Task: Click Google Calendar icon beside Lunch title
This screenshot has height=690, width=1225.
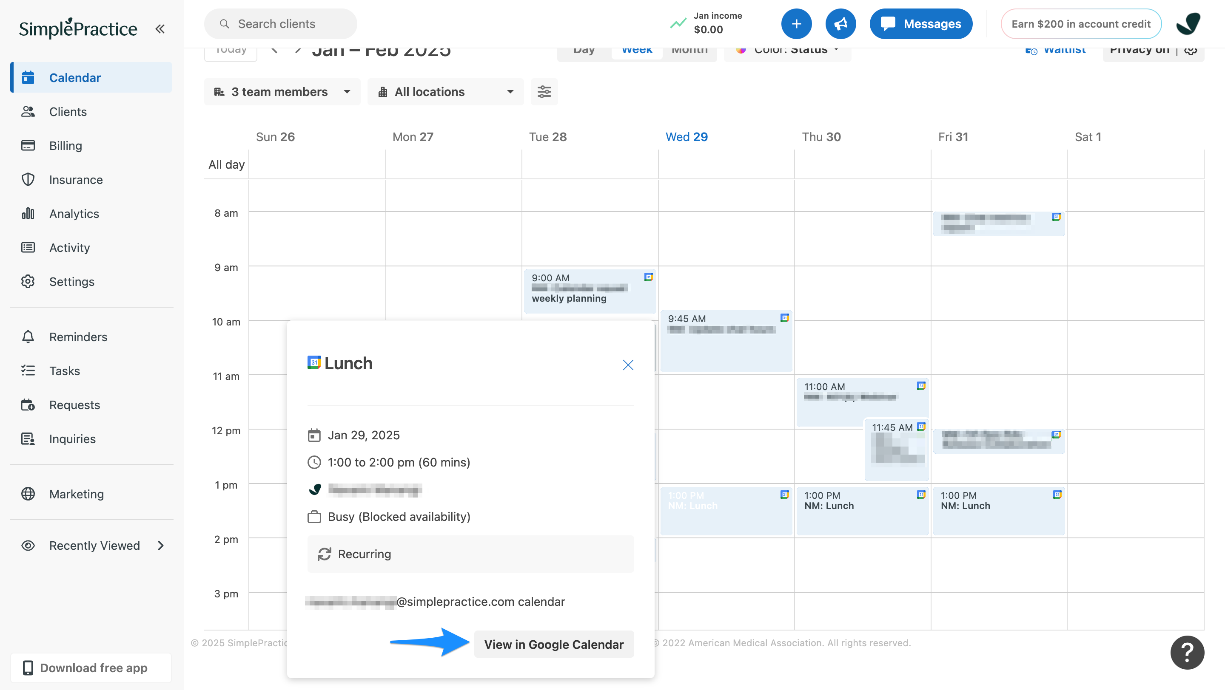Action: [x=314, y=362]
